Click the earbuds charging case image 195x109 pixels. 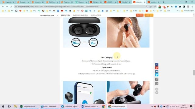point(84,32)
